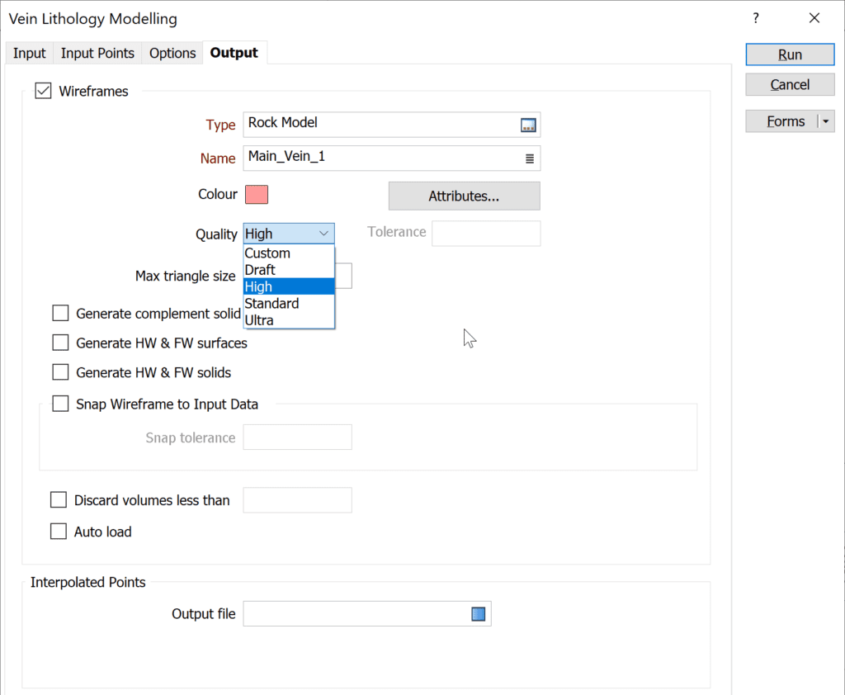Check Discard volumes less than option
845x695 pixels.
tap(59, 500)
